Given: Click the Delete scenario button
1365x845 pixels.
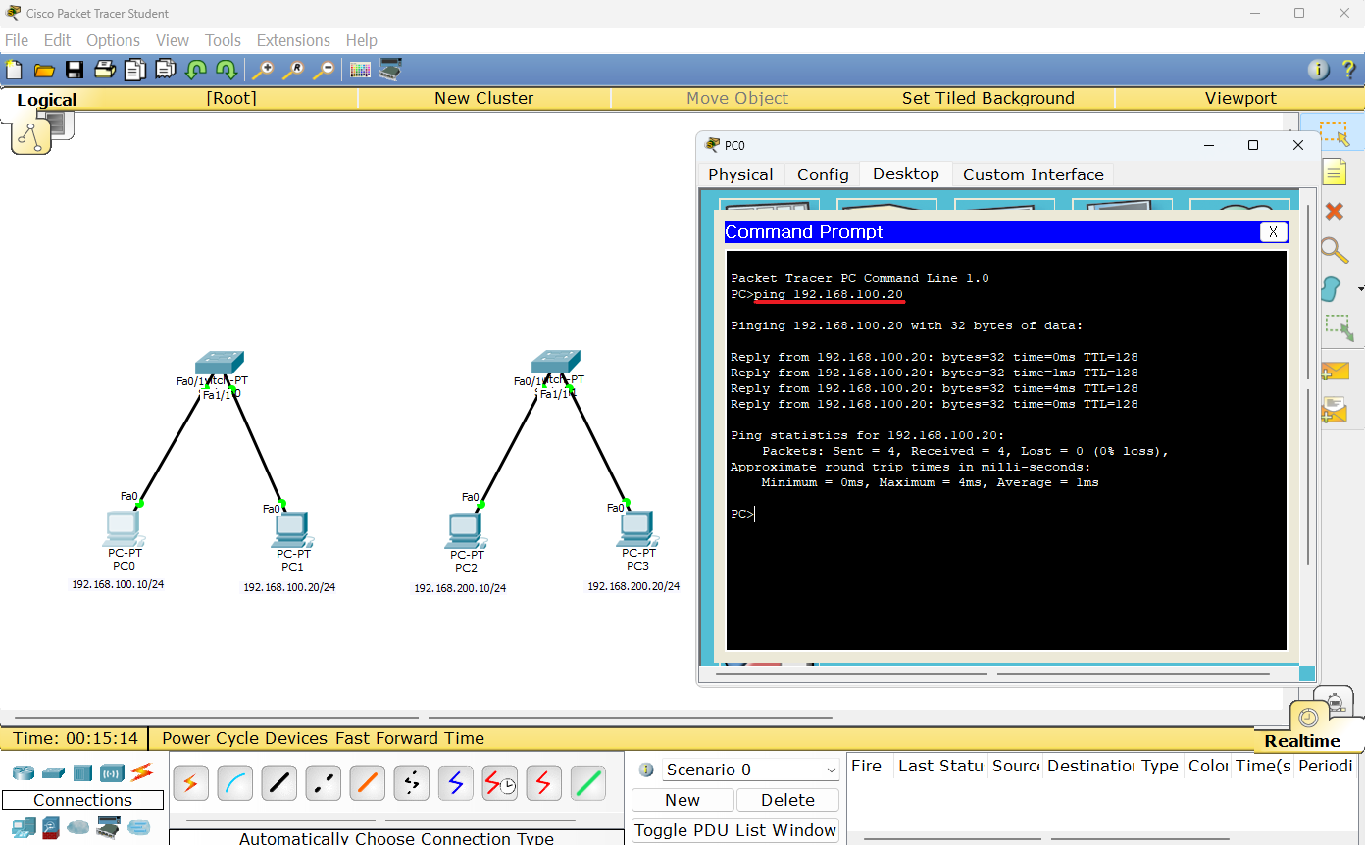Looking at the screenshot, I should (x=788, y=800).
